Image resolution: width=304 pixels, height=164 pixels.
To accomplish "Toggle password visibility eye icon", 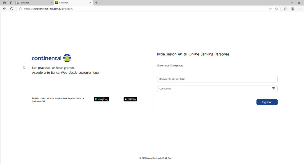I will coord(273,88).
